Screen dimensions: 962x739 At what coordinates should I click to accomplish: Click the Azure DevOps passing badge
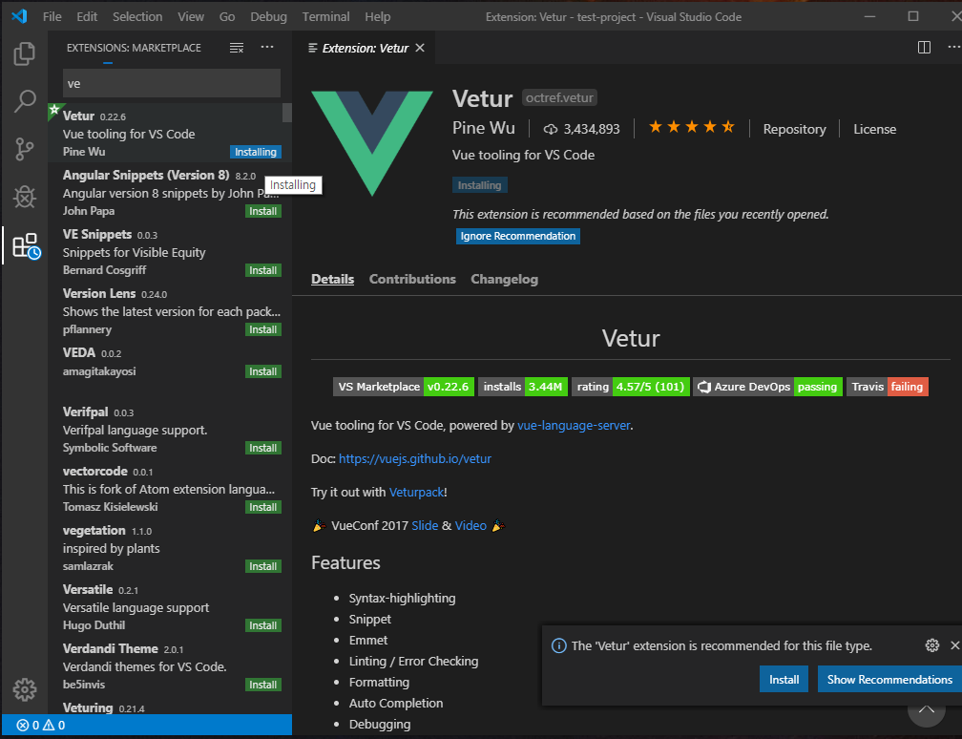767,387
